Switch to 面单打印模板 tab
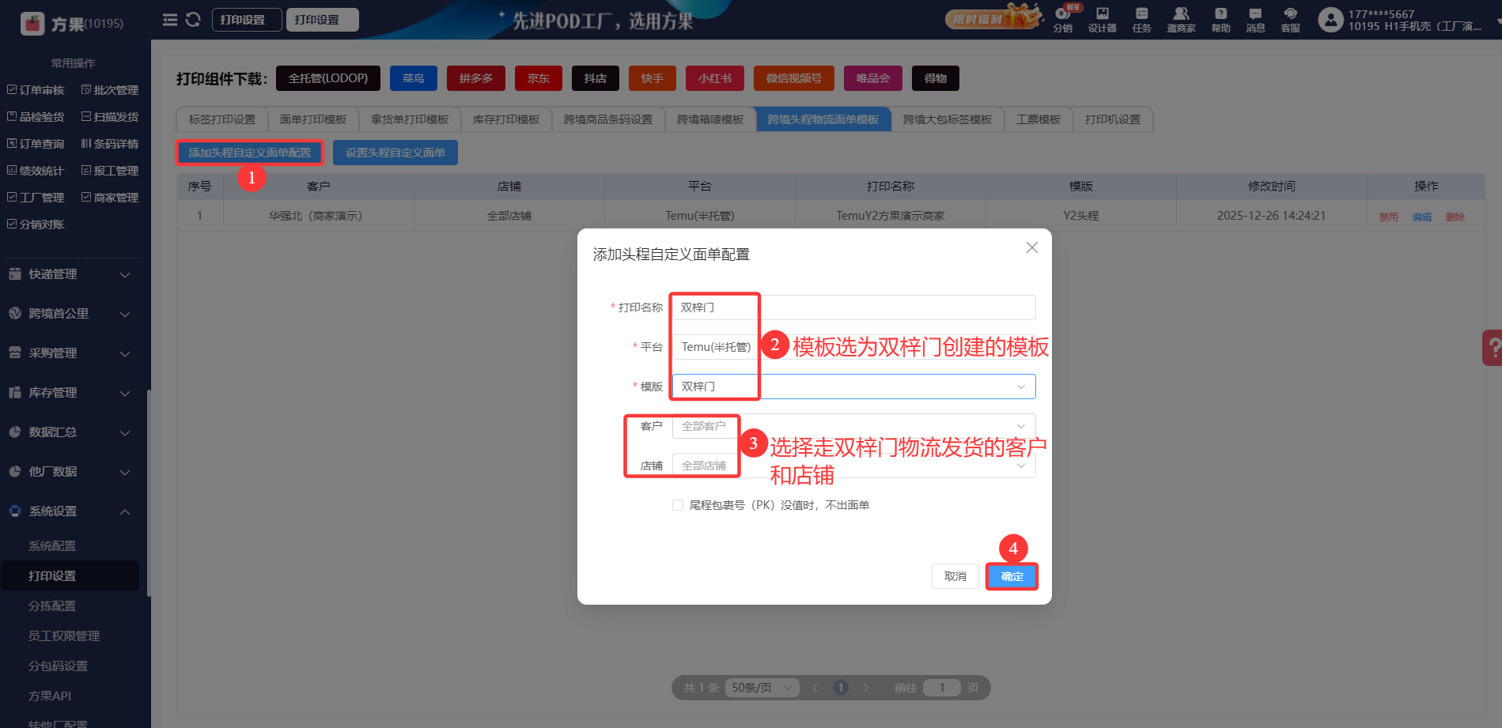Image resolution: width=1502 pixels, height=728 pixels. pos(313,119)
